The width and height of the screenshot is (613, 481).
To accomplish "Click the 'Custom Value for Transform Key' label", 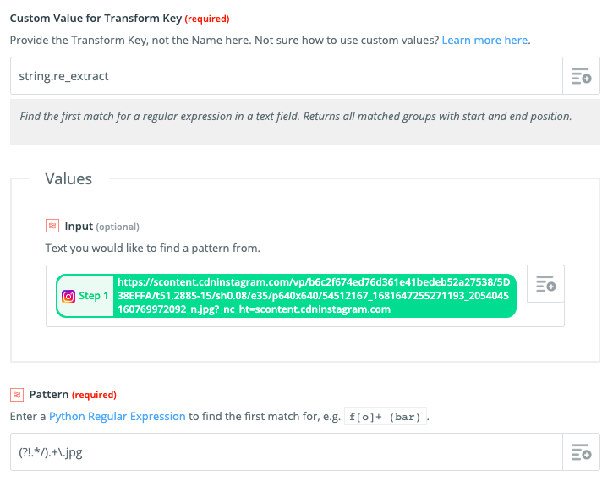I will point(96,19).
